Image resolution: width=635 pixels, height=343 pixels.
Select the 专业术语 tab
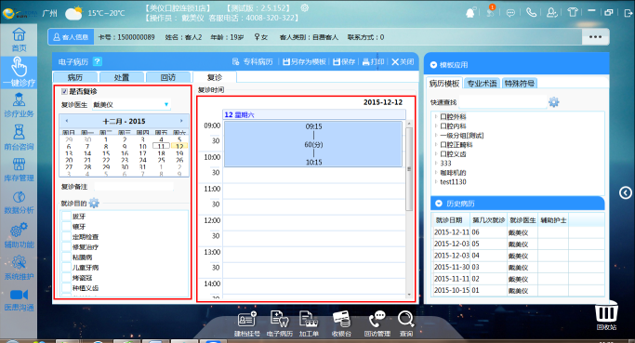point(482,84)
